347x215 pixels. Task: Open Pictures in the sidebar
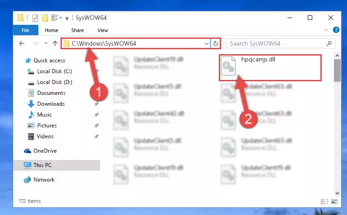[x=46, y=126]
